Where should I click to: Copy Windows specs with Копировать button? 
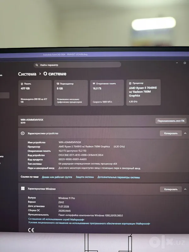point(171,189)
